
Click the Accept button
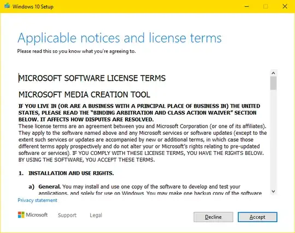pyautogui.click(x=257, y=217)
